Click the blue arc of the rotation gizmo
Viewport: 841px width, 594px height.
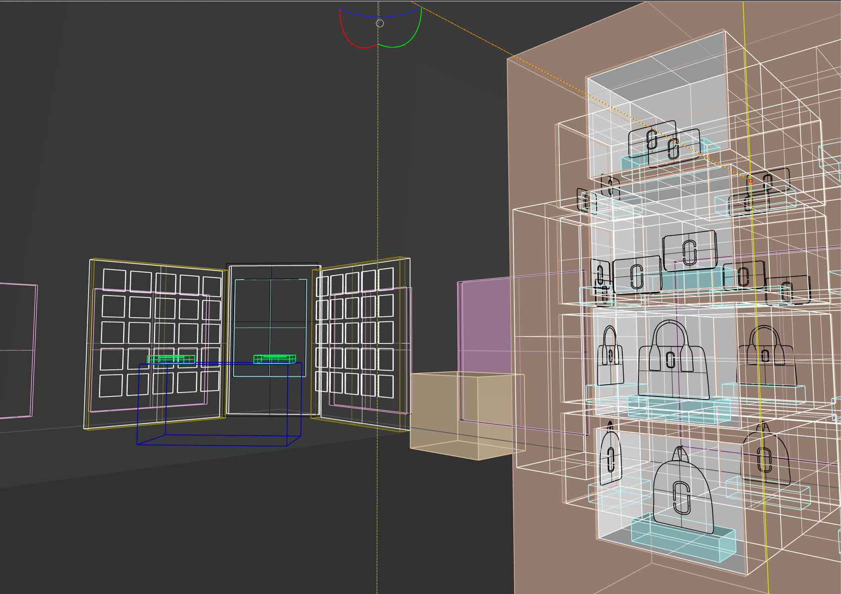click(x=380, y=16)
